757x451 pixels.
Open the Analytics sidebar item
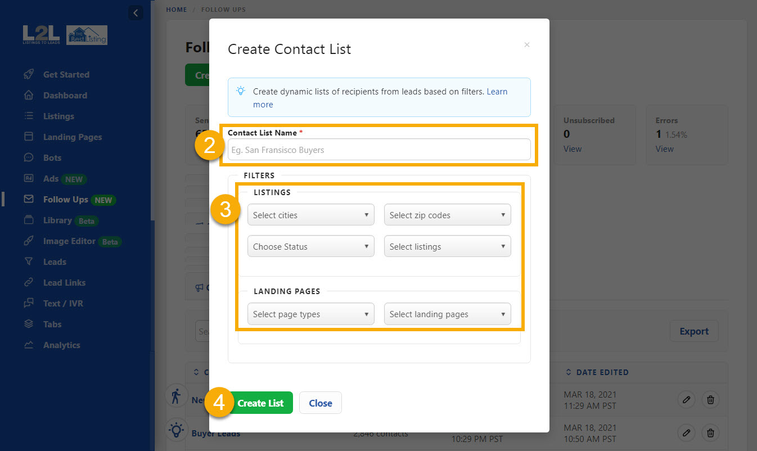pyautogui.click(x=63, y=345)
